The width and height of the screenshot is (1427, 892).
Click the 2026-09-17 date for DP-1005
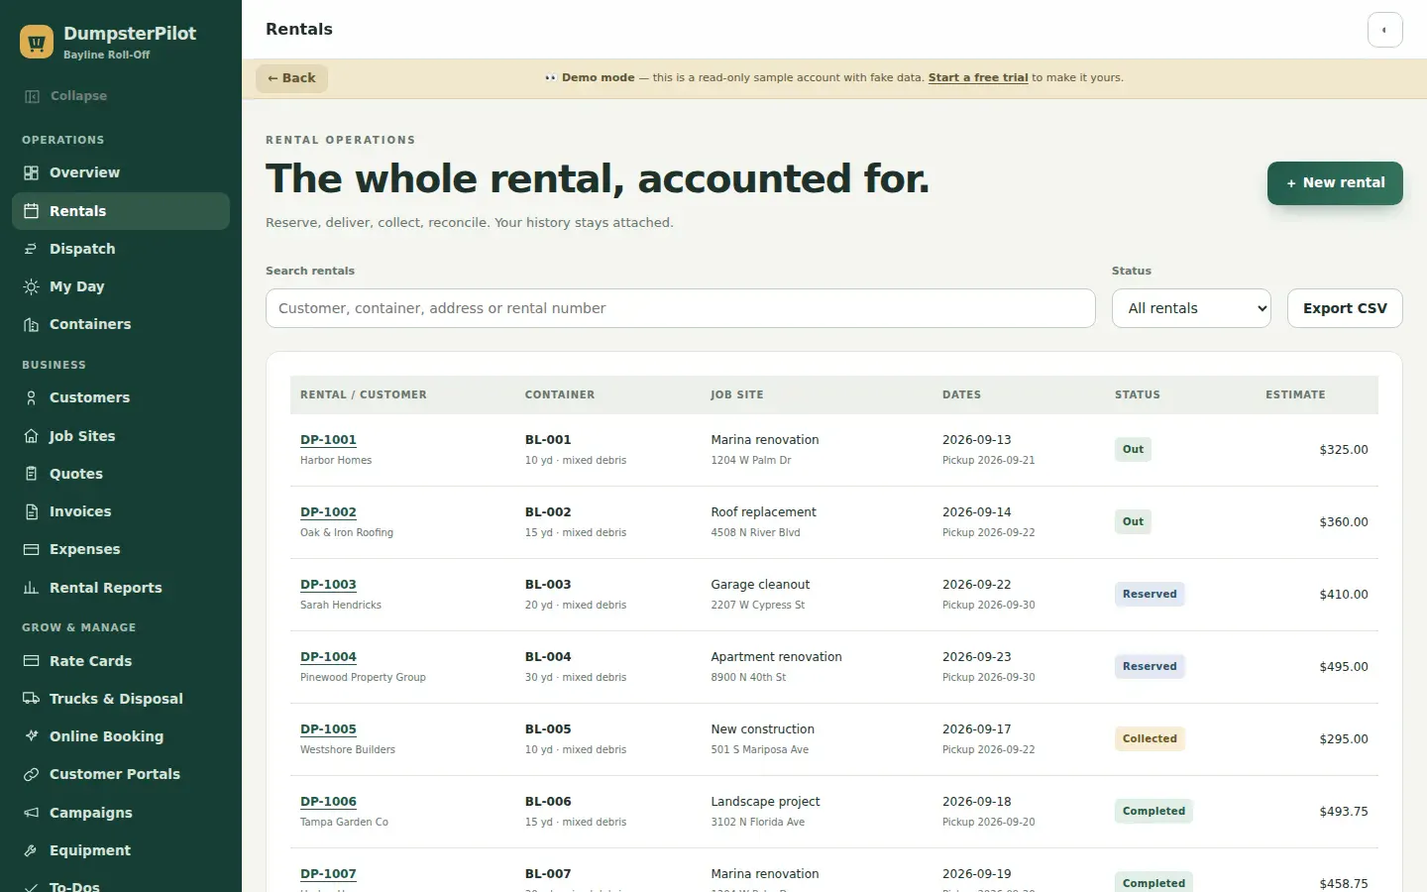click(x=976, y=729)
